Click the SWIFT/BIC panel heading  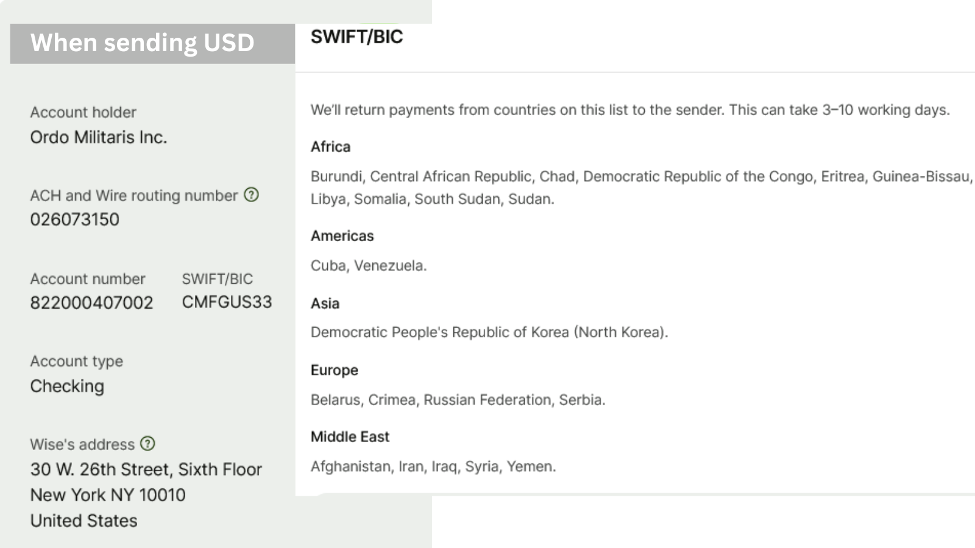click(x=356, y=37)
